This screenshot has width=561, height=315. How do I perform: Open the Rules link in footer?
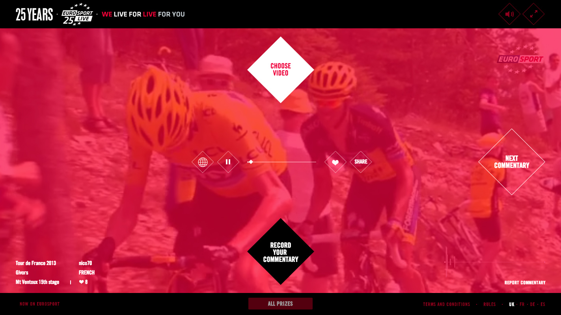point(490,304)
